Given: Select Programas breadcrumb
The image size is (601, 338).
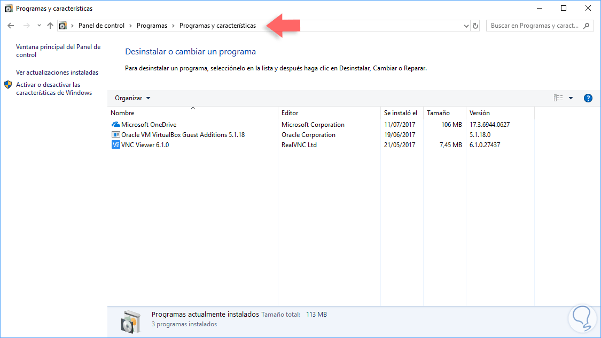Looking at the screenshot, I should coord(152,26).
